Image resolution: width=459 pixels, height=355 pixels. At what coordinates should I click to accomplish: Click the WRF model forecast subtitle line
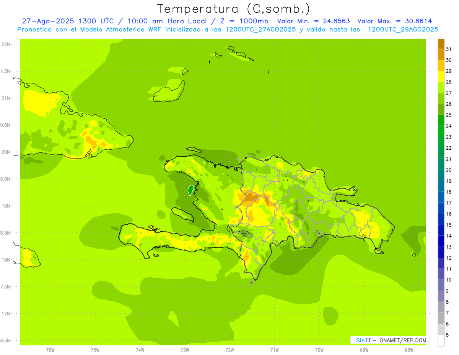tap(228, 29)
